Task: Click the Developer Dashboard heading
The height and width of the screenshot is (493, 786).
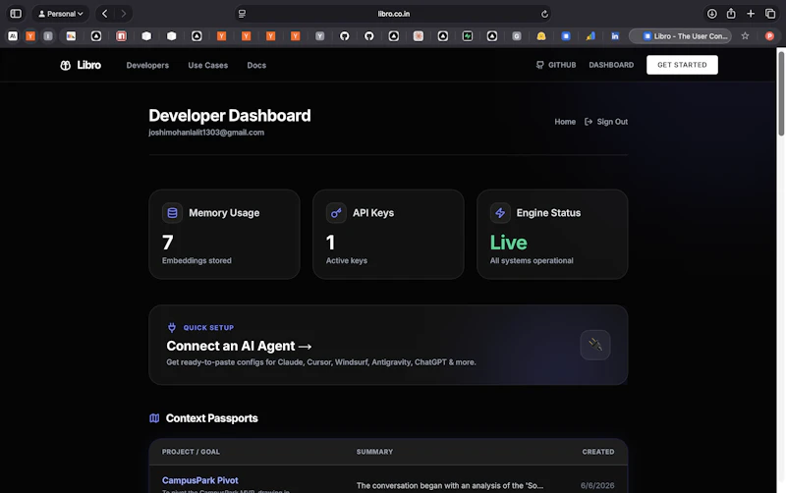Action: 230,116
